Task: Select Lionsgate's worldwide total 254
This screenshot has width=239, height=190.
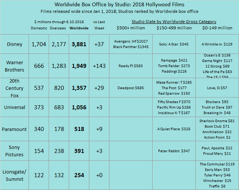Action: pos(79,175)
